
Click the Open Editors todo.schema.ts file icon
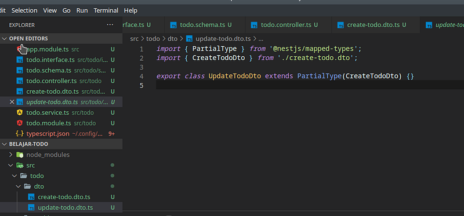(x=20, y=71)
